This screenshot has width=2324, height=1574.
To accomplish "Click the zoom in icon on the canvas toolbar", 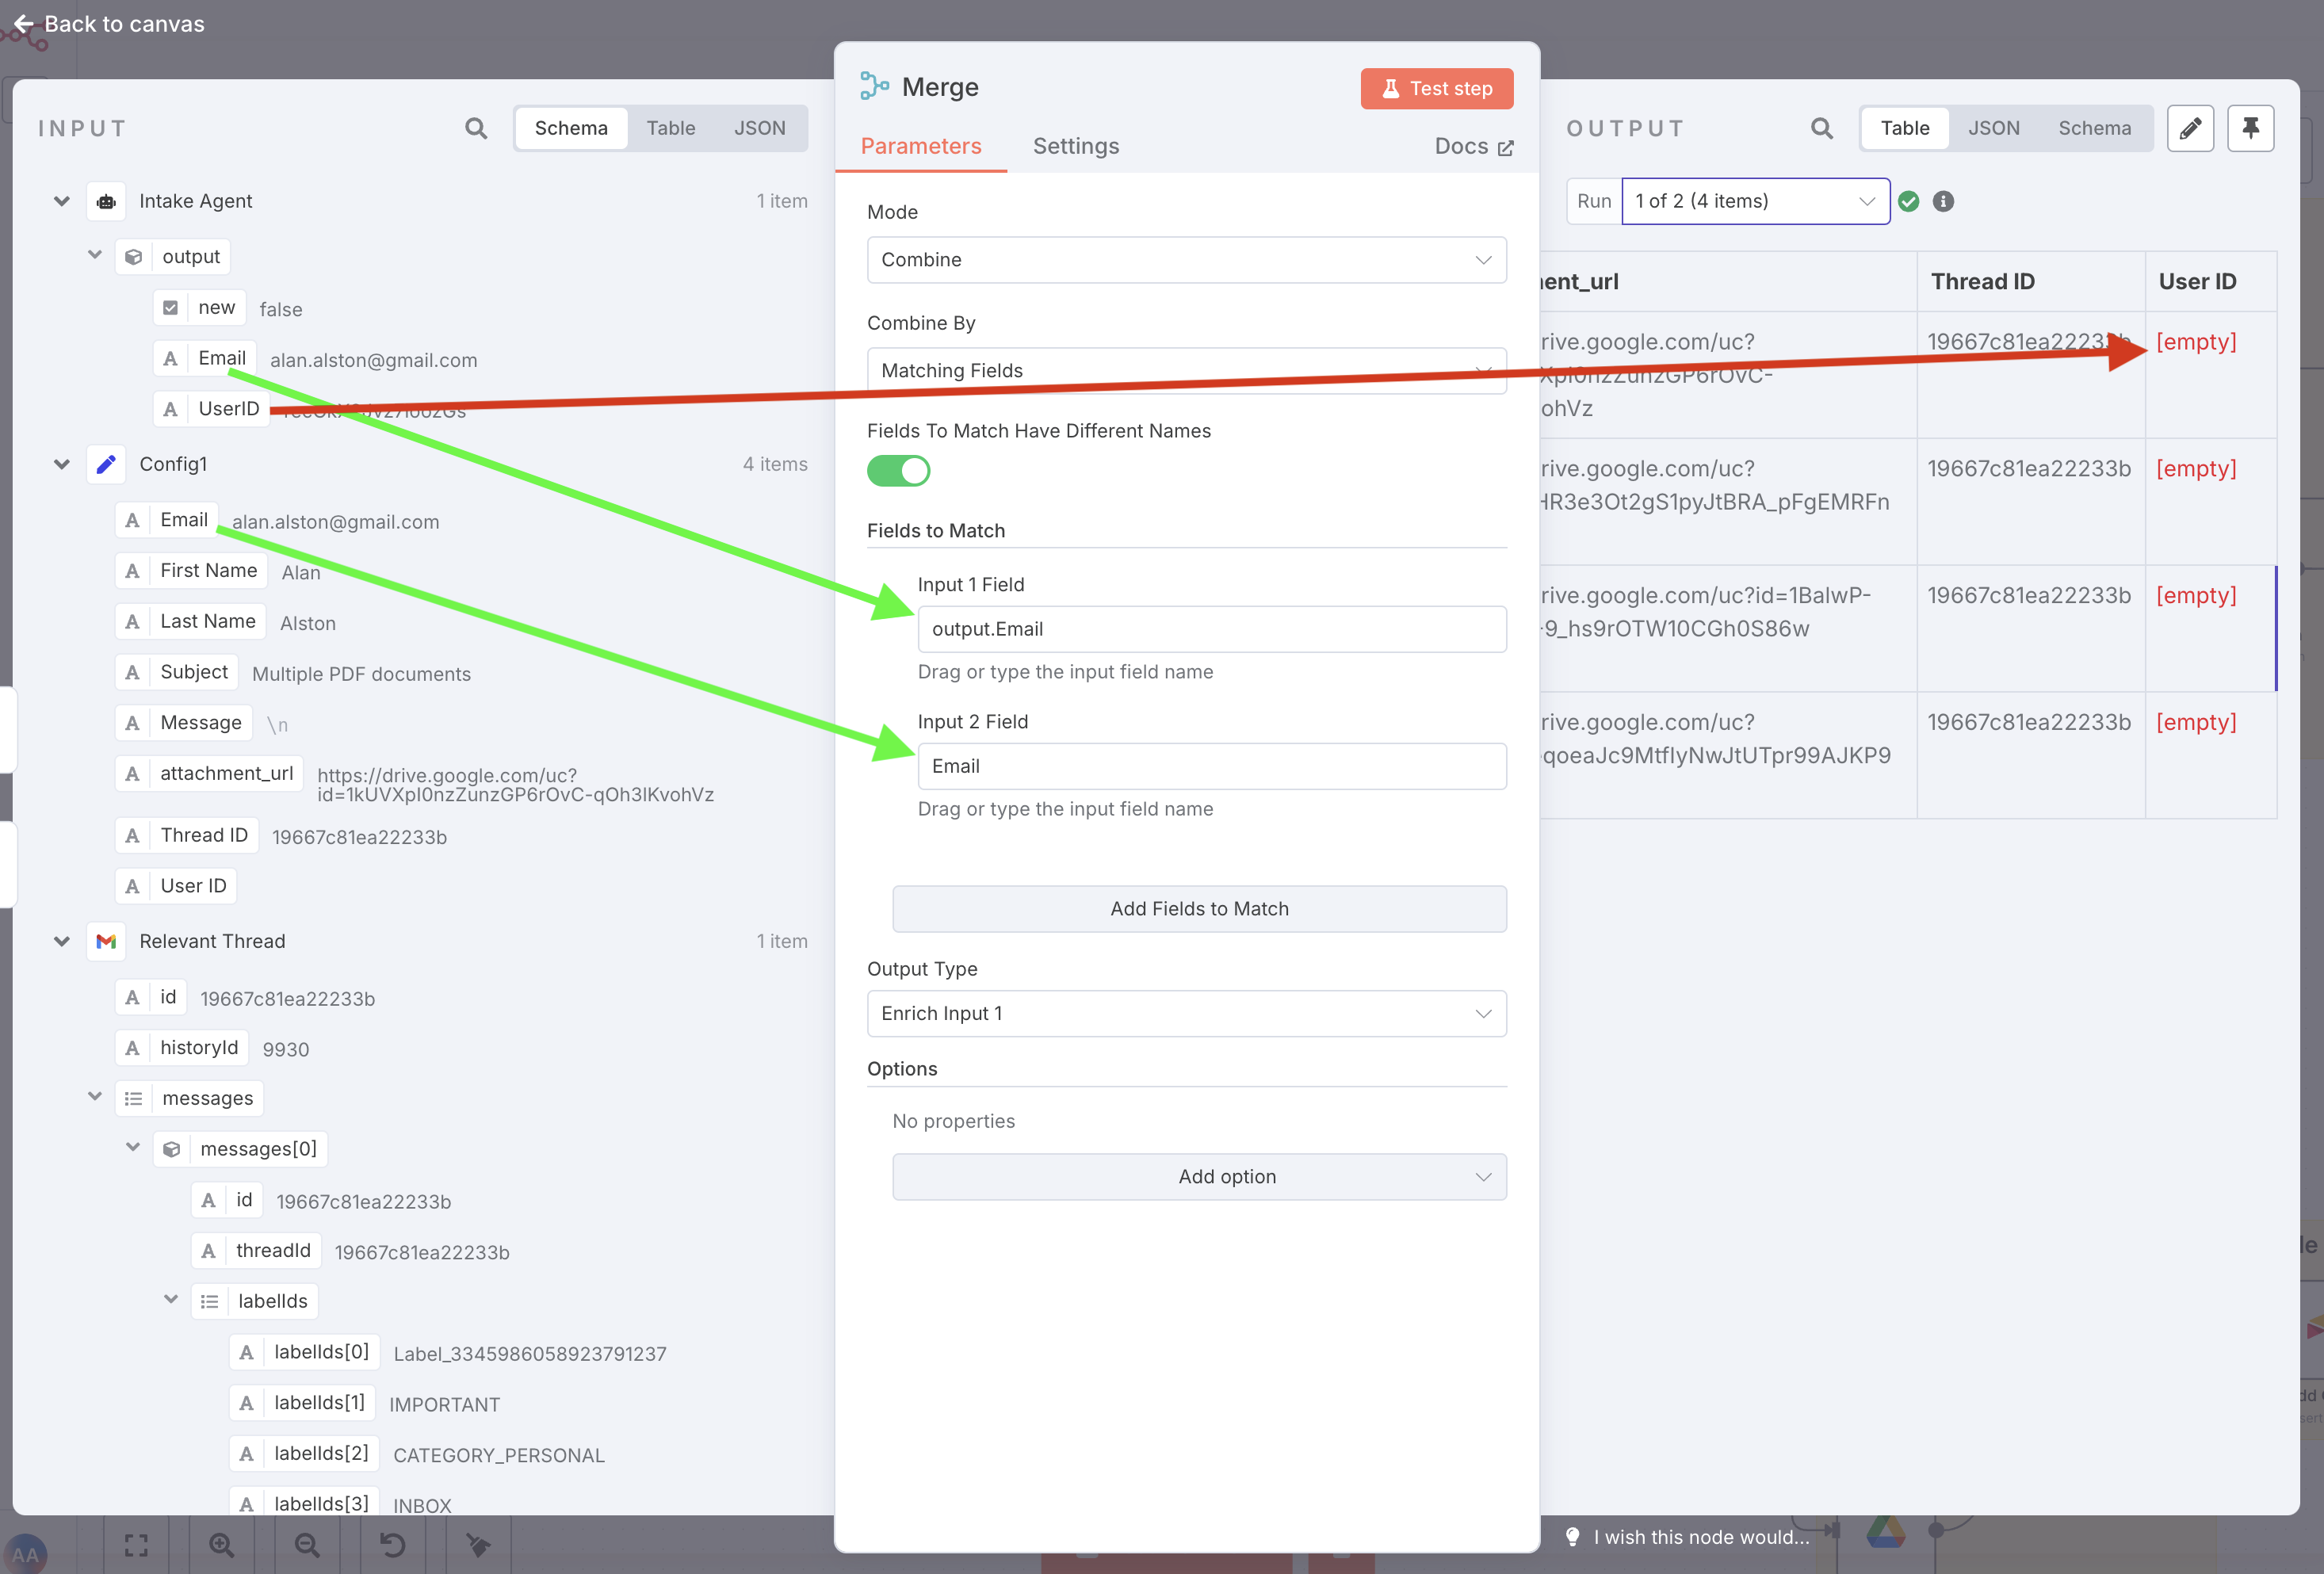I will click(222, 1545).
